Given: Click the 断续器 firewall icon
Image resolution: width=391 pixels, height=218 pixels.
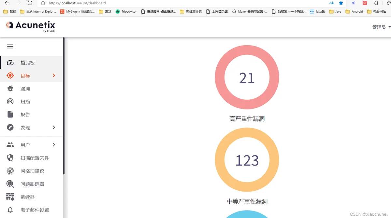Looking at the screenshot, I should pos(10,197).
